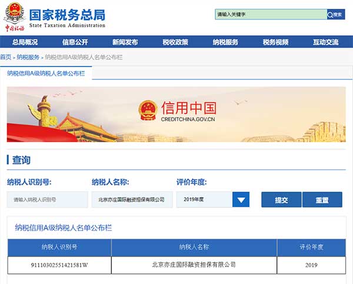Select taxpayer ID 91110302551421581W cell
This screenshot has height=284, width=353.
[x=59, y=265]
